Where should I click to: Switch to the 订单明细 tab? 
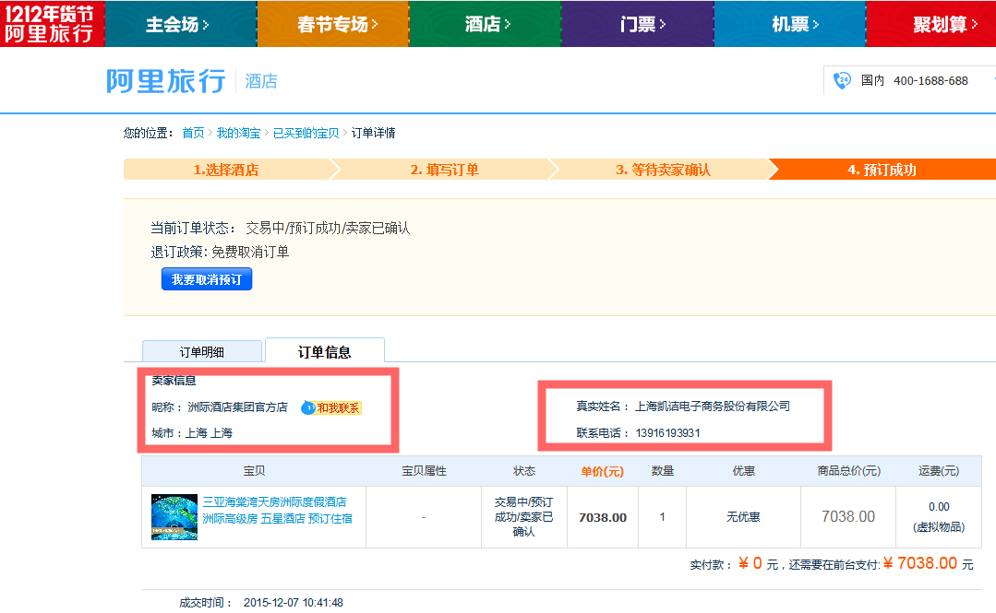click(201, 351)
